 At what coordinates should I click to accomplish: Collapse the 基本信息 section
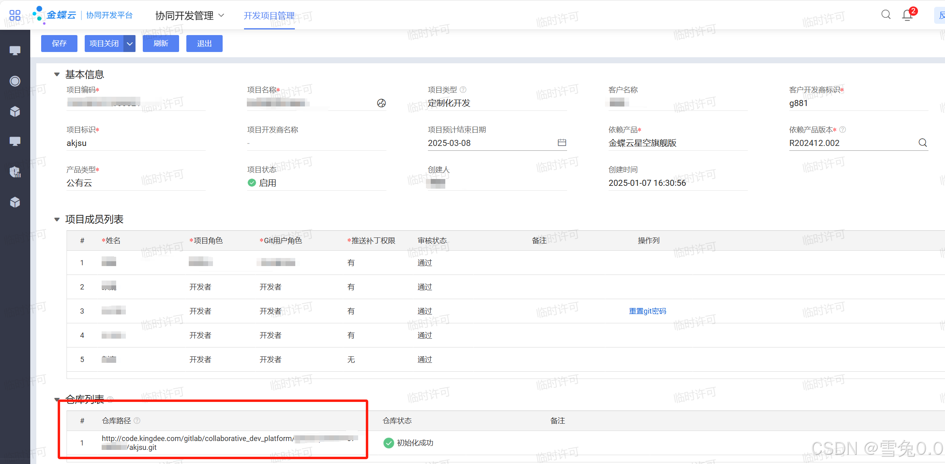point(57,75)
